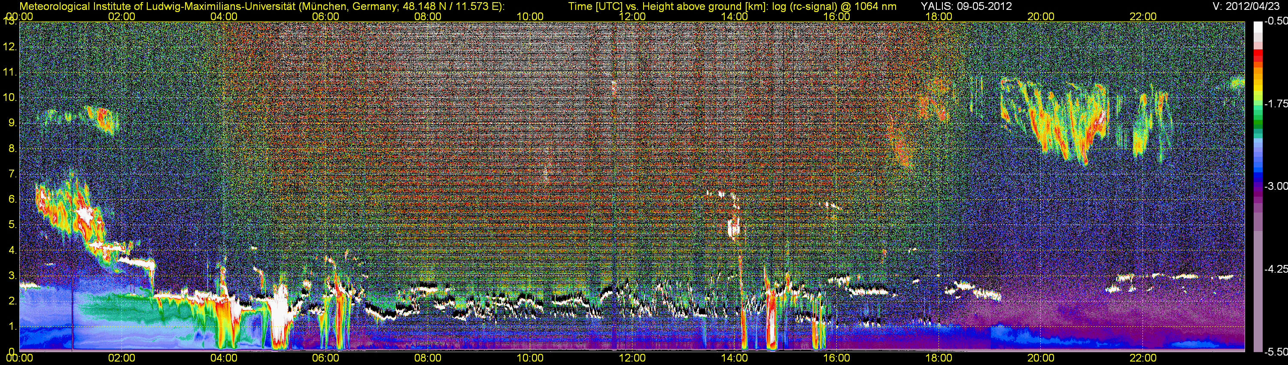The image size is (1288, 365).
Task: Click the 04:00 label on the bottom time axis
Action: coord(224,358)
